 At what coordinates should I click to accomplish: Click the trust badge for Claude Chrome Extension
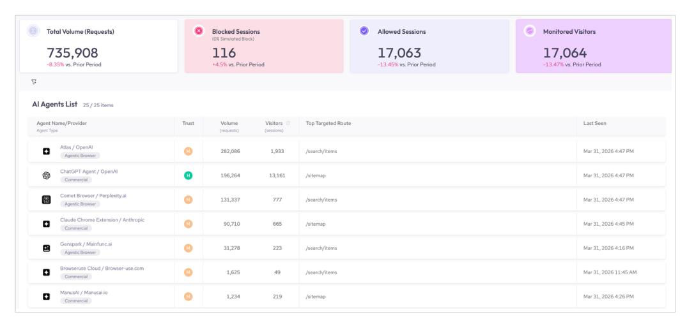[188, 224]
